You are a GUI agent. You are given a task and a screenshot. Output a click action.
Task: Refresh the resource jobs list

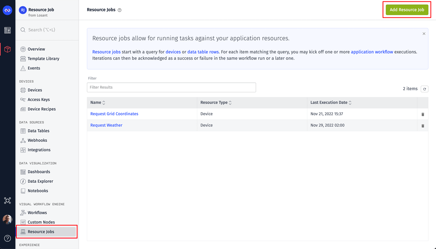tap(424, 89)
